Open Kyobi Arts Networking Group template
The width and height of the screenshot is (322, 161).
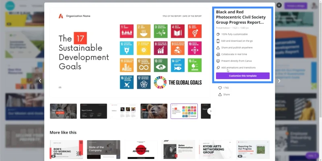tap(216, 149)
